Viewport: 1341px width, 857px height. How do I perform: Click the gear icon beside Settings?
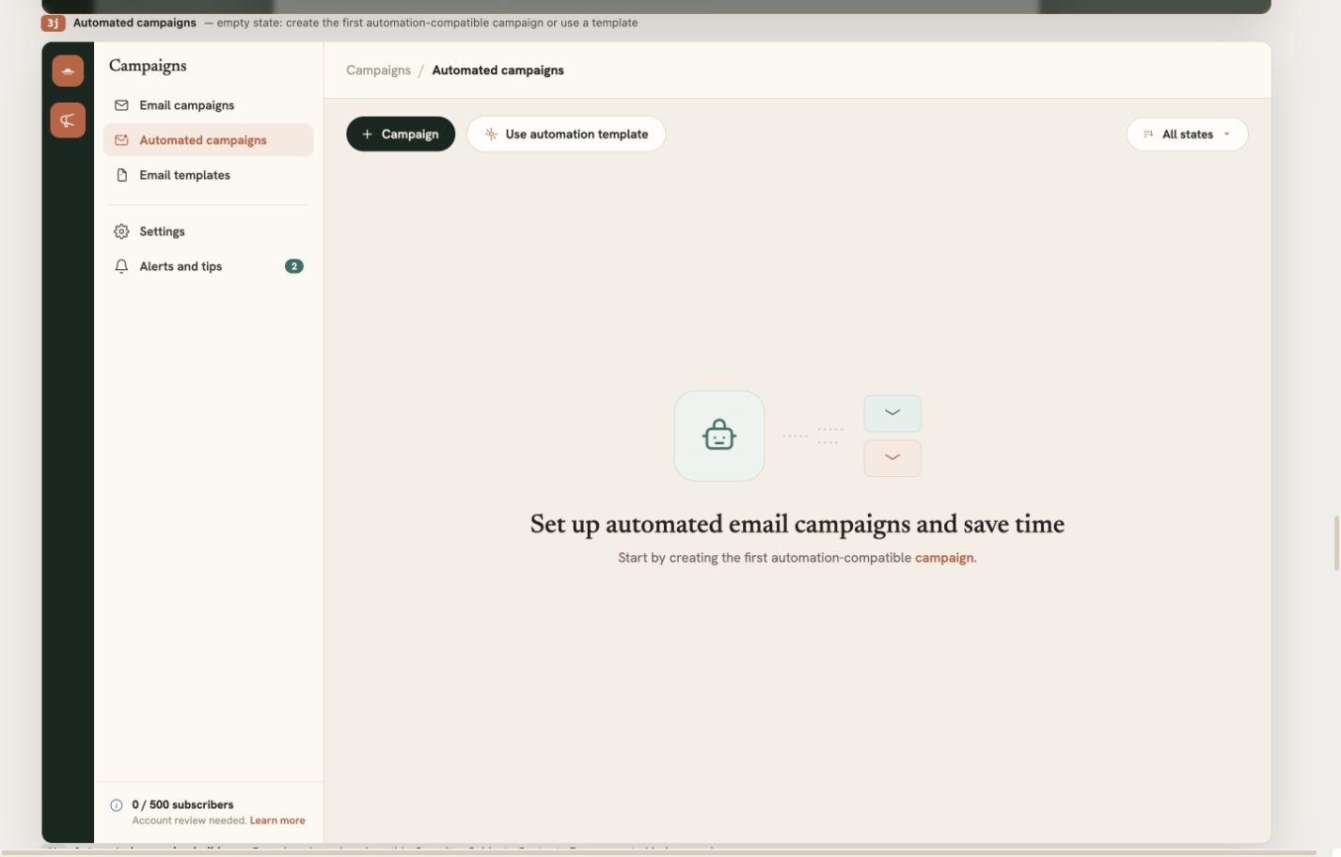point(121,231)
